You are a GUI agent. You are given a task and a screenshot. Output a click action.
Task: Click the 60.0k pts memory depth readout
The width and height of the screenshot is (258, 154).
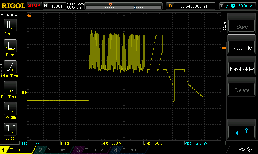coord(74,7)
